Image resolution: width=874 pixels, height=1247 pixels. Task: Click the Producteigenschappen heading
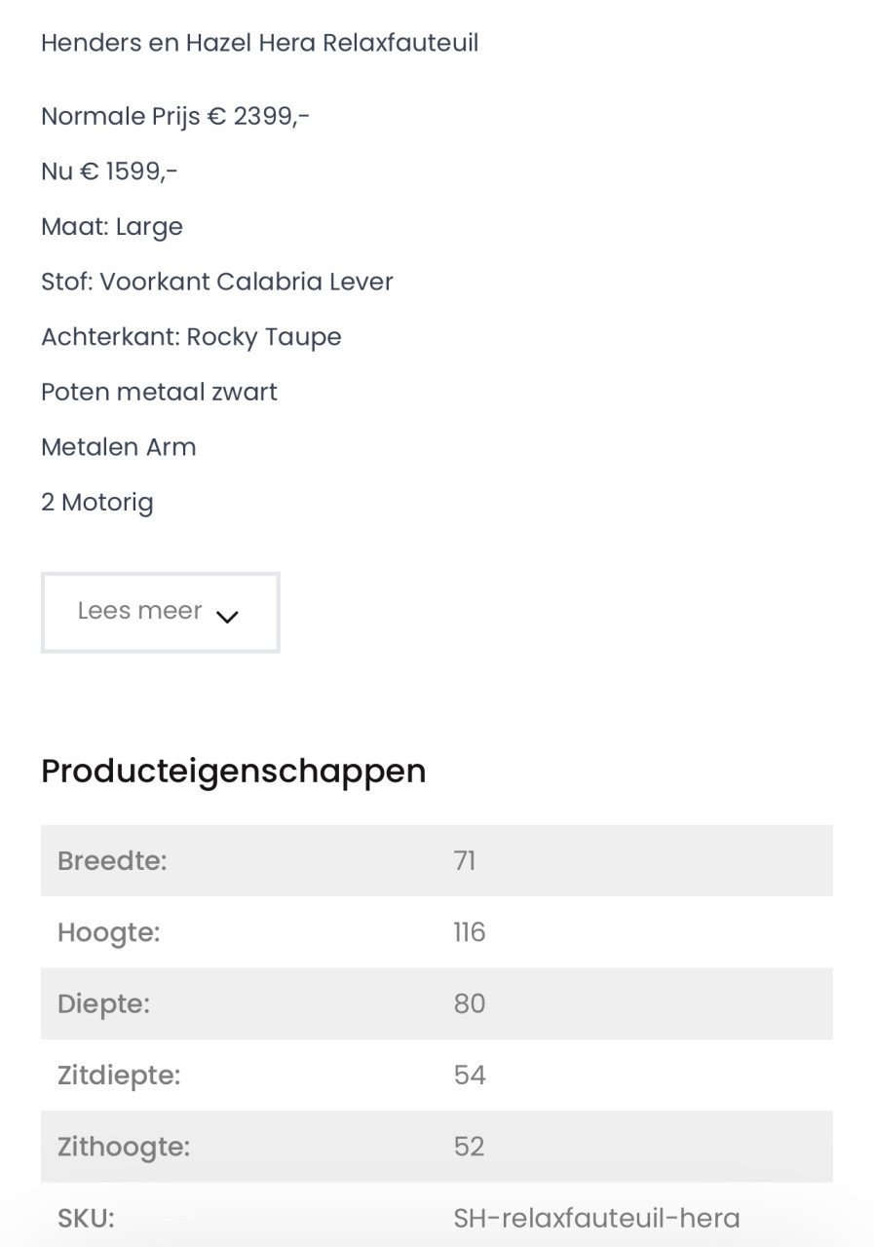[x=234, y=771]
